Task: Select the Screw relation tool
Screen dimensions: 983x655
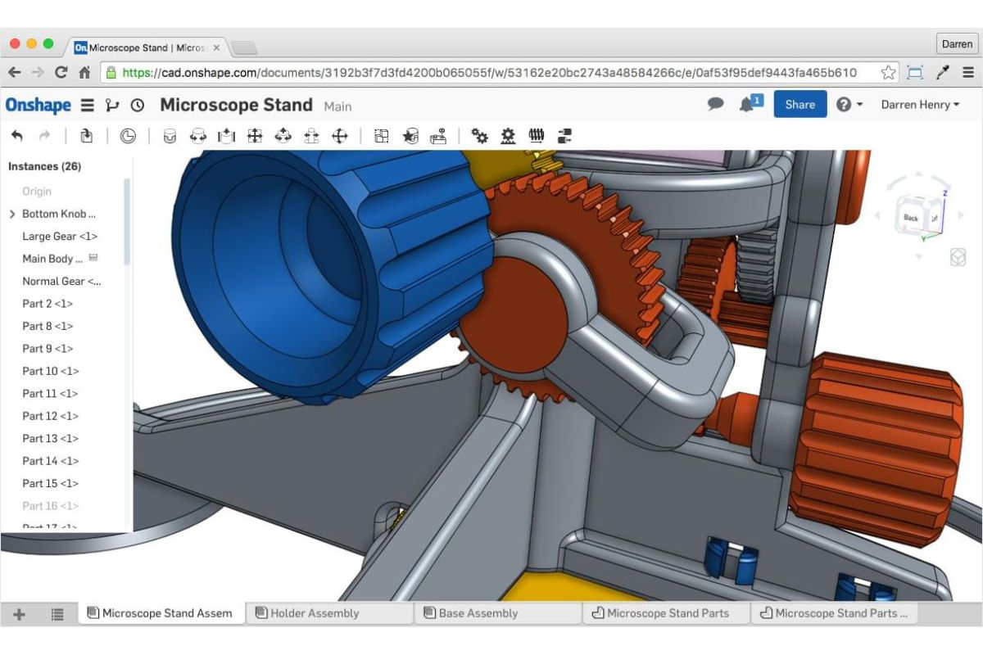Action: click(x=537, y=136)
